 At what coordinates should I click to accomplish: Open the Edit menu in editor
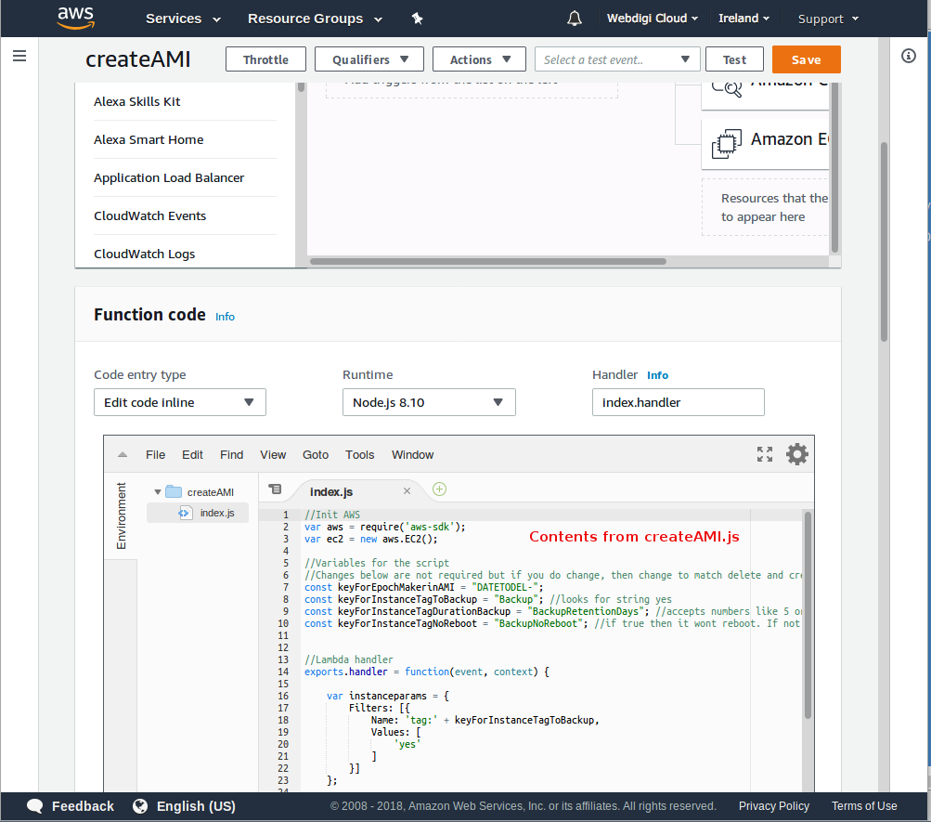click(192, 455)
